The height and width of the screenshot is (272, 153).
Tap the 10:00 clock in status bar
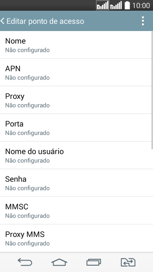coord(141,6)
